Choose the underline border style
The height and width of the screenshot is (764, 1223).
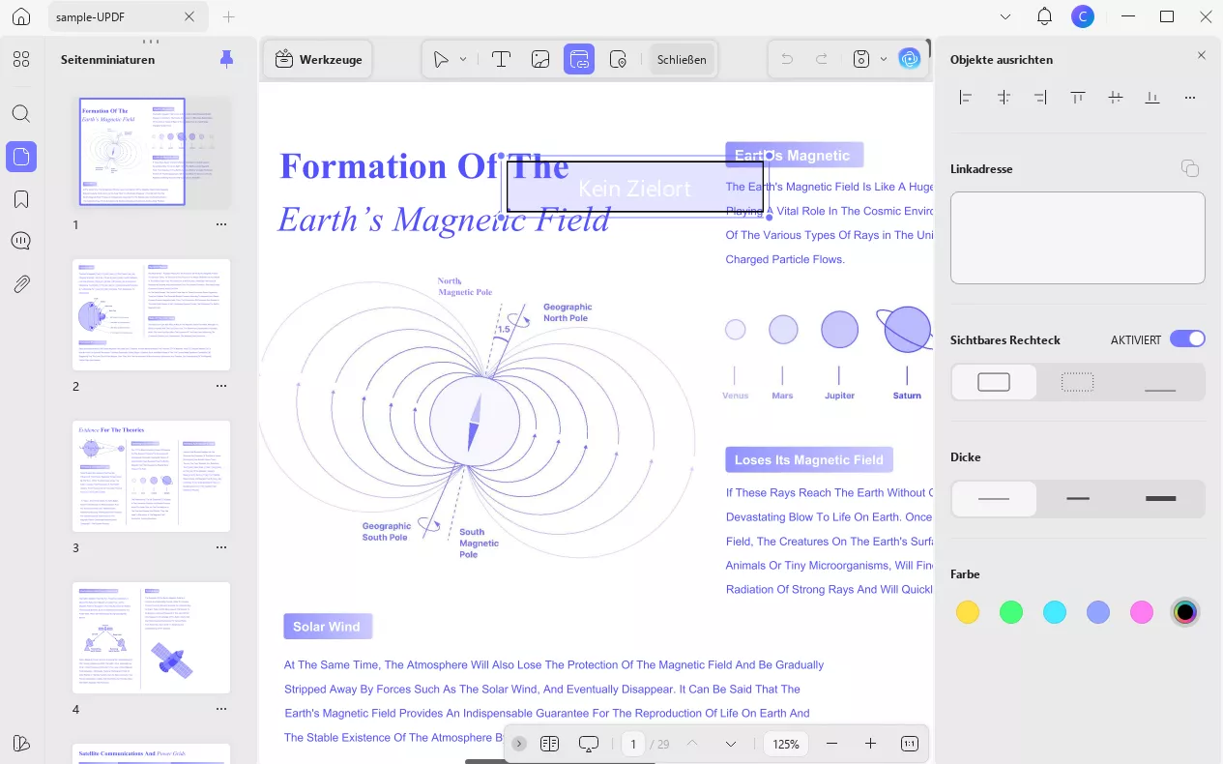coord(1160,382)
